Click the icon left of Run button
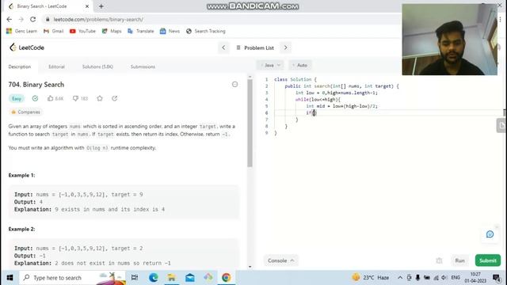Image resolution: width=507 pixels, height=285 pixels. click(x=439, y=260)
